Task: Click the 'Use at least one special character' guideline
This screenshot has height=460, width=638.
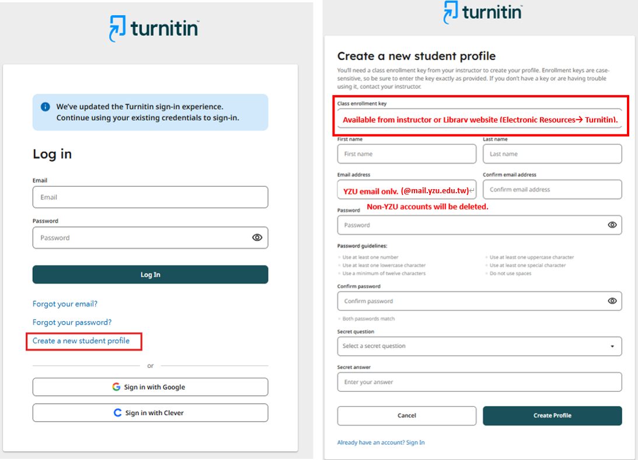Action: 527,266
